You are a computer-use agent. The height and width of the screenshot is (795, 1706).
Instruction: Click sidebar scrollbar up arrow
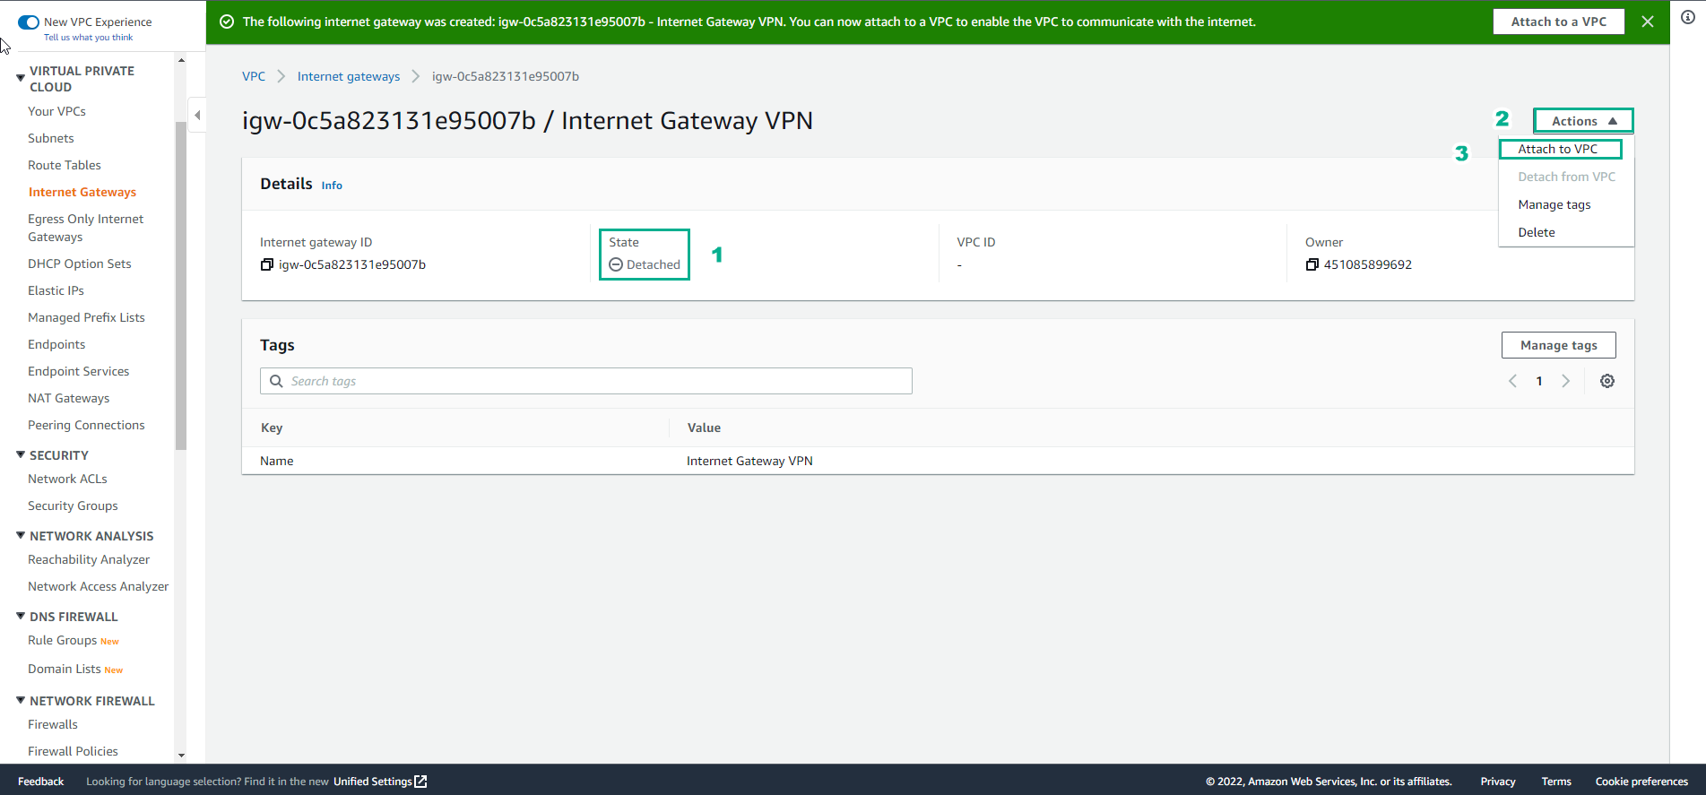181,60
